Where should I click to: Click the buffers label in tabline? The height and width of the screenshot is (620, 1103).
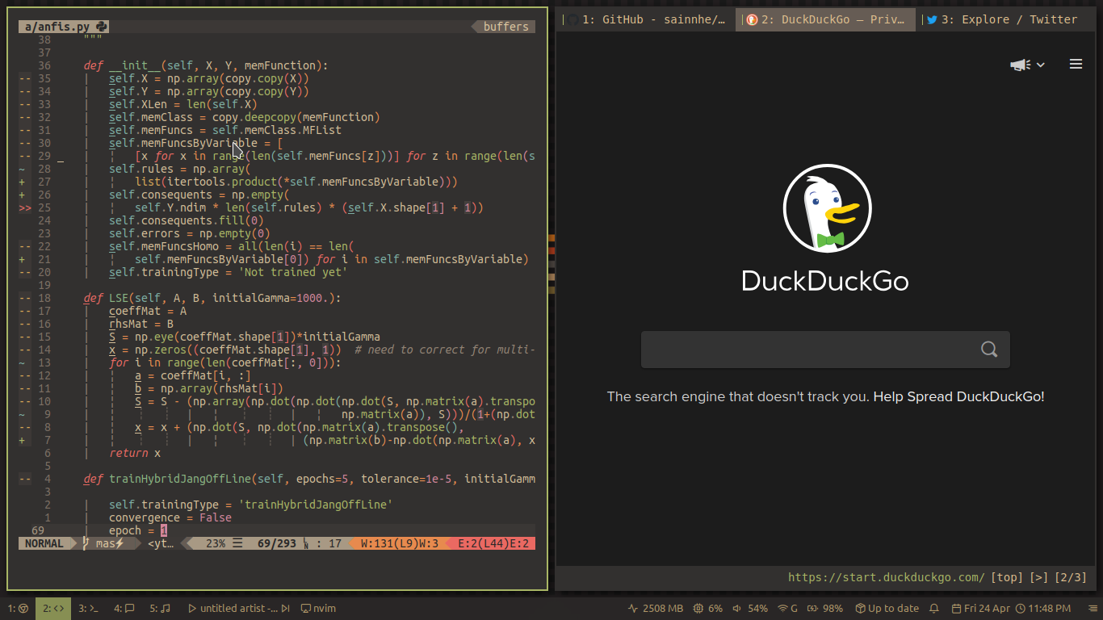pyautogui.click(x=505, y=27)
